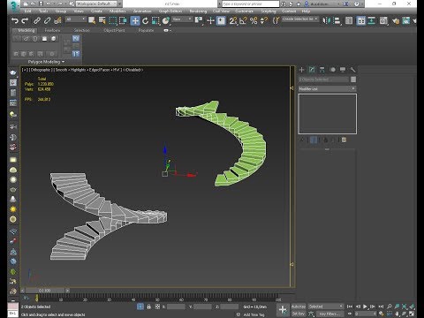This screenshot has height=318, width=424.
Task: Open the Create command panel tab
Action: click(301, 70)
